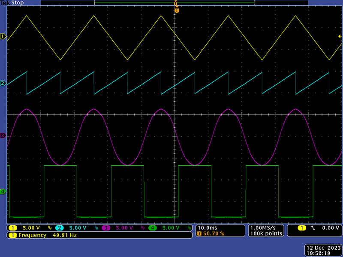Click the yellow channel 1 ground marker
Viewport: 343px width, 257px height.
3,37
